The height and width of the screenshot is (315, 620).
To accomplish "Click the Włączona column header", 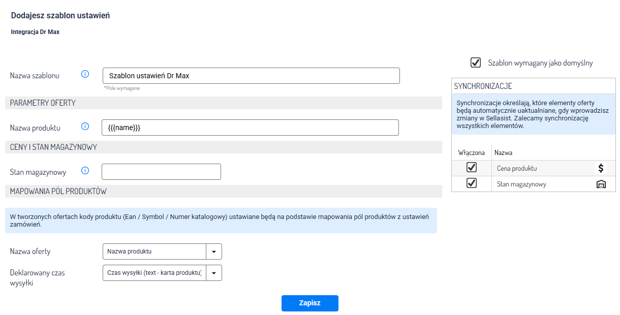I will (x=471, y=152).
